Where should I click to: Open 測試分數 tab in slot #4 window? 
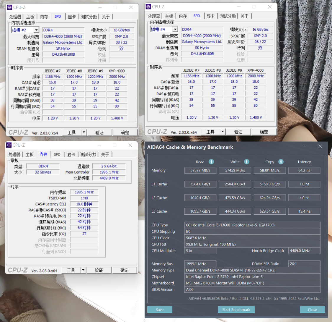coord(228,16)
